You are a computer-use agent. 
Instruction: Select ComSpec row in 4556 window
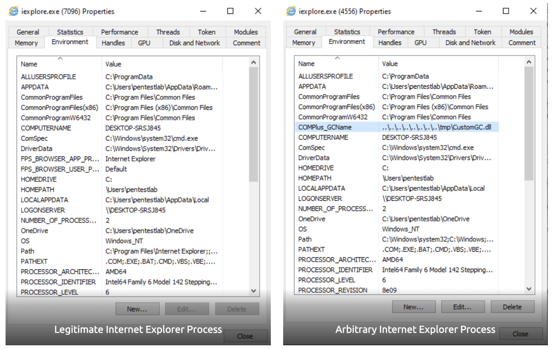(x=397, y=147)
